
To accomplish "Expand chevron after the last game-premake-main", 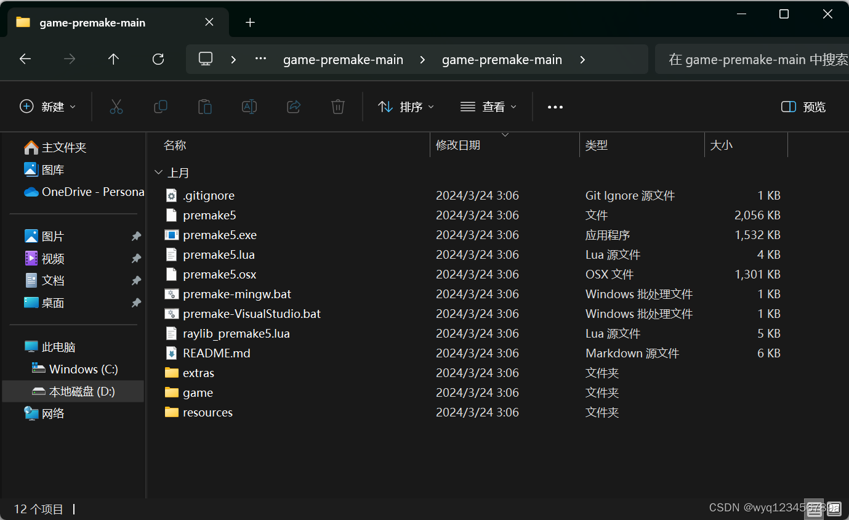I will coord(582,60).
